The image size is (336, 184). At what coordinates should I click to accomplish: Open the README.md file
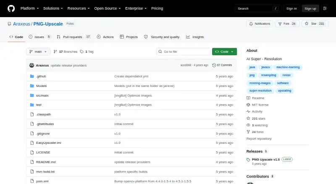click(x=46, y=162)
